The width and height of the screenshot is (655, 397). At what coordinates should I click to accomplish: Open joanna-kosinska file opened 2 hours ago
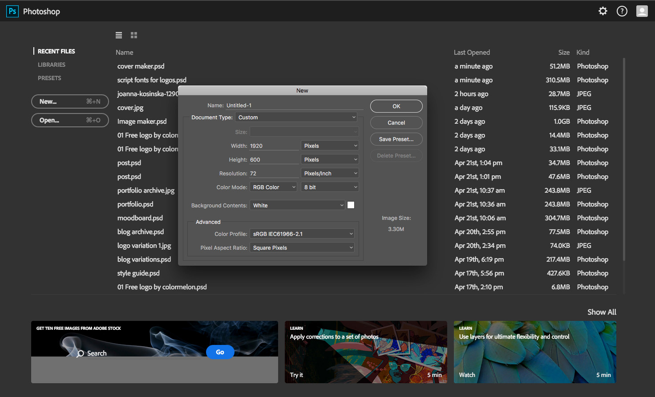[148, 94]
